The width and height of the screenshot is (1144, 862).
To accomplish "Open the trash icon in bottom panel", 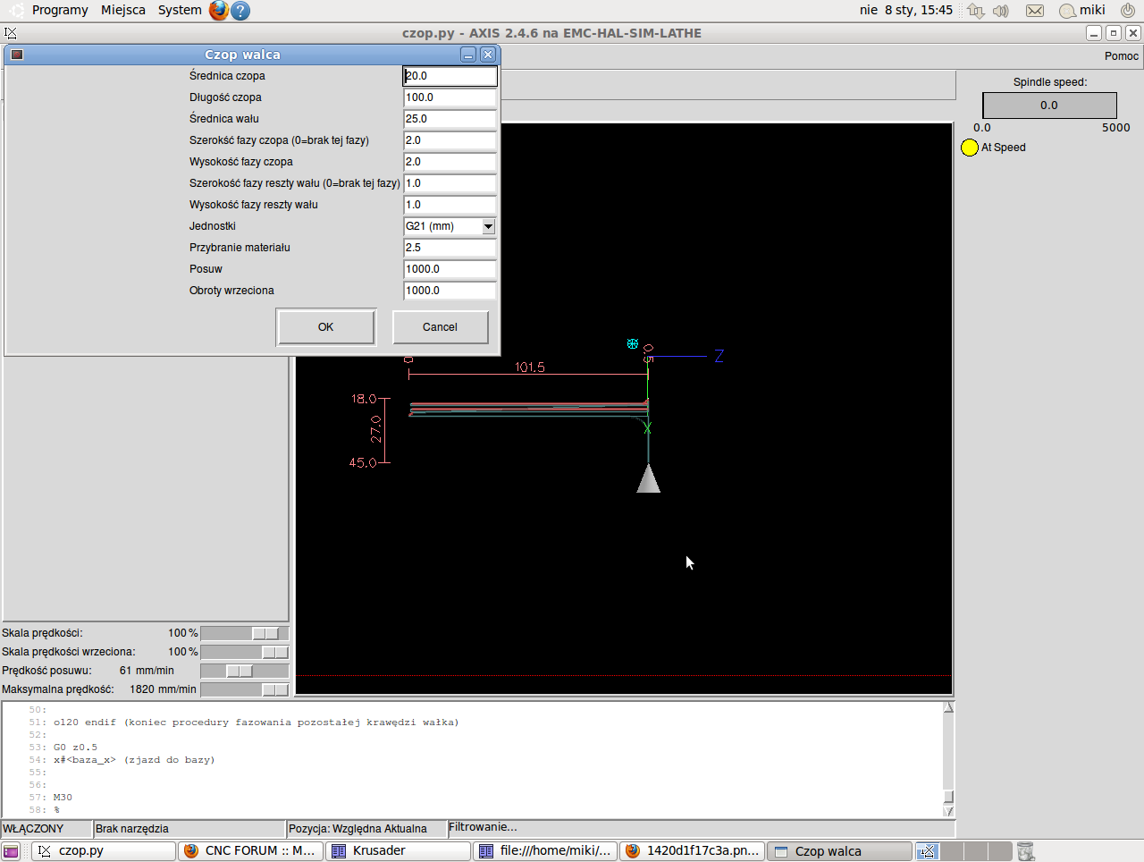I will click(x=1025, y=851).
